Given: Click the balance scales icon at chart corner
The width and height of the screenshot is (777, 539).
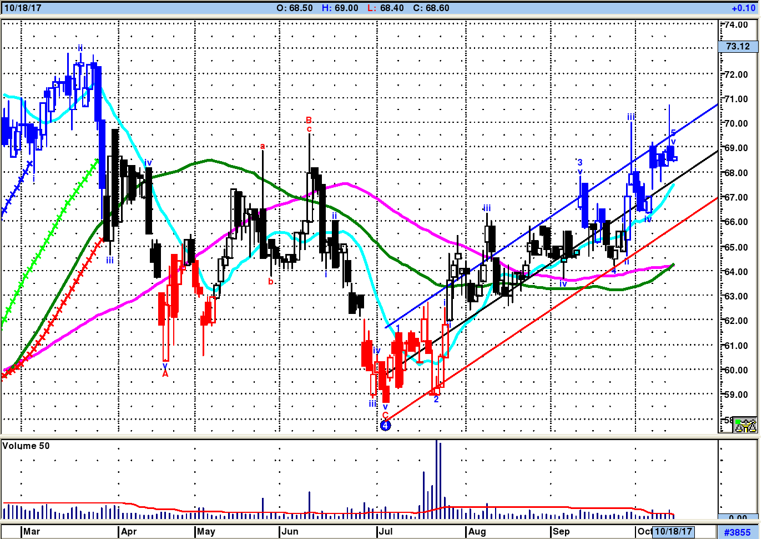Looking at the screenshot, I should (745, 426).
